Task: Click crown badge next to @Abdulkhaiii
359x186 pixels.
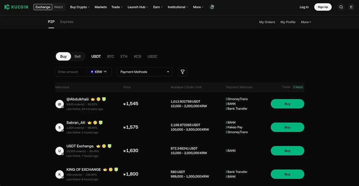Action: click(93, 99)
